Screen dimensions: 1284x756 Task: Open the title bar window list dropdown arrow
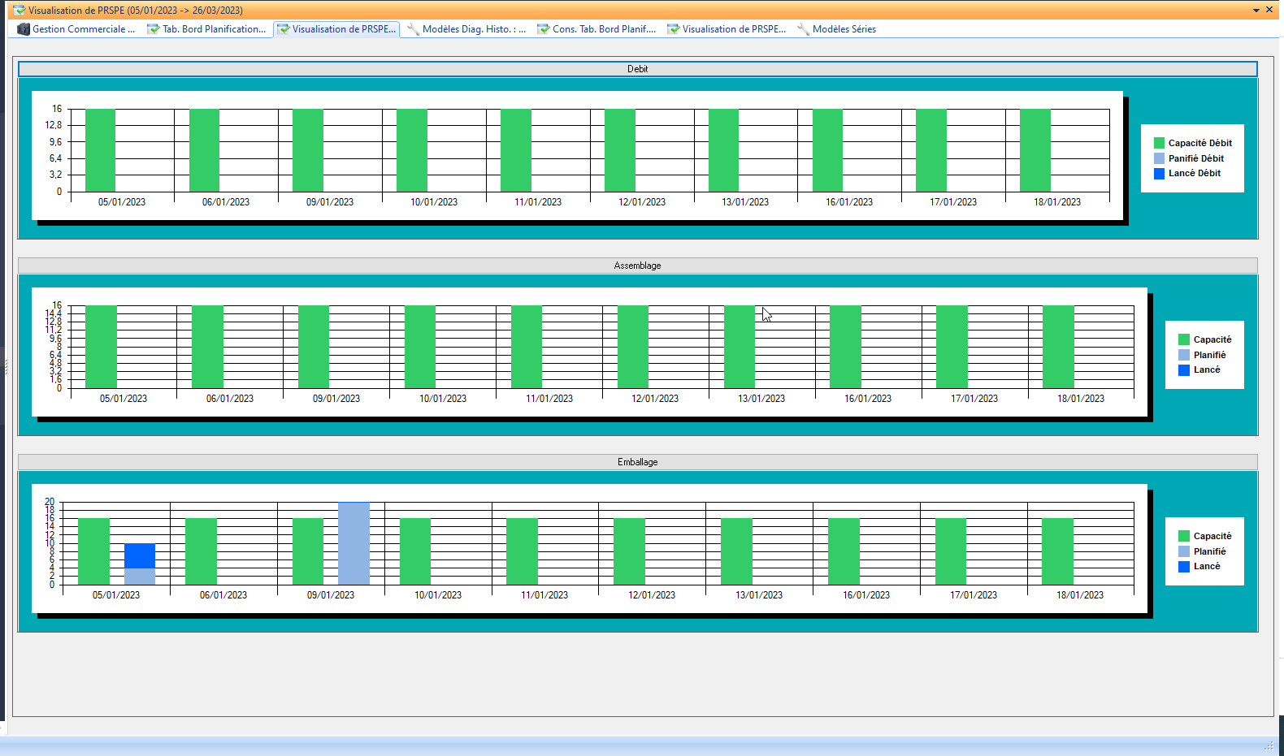coord(1256,11)
